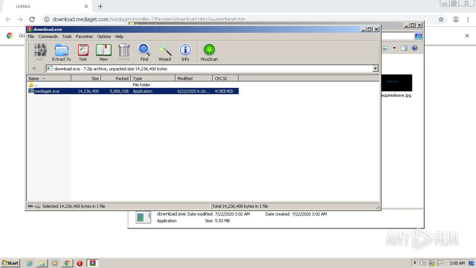Screen dimensions: 476x268
Task: Click the 4C8EE4ED CRC32 value
Action: pyautogui.click(x=224, y=91)
